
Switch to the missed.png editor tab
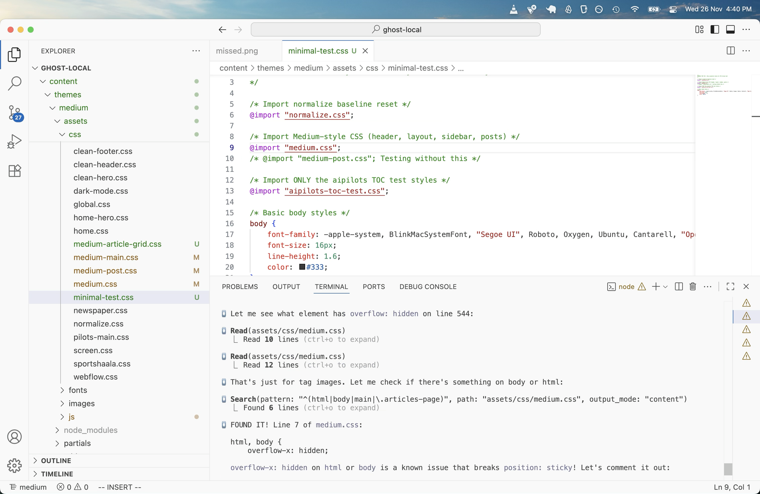click(237, 51)
